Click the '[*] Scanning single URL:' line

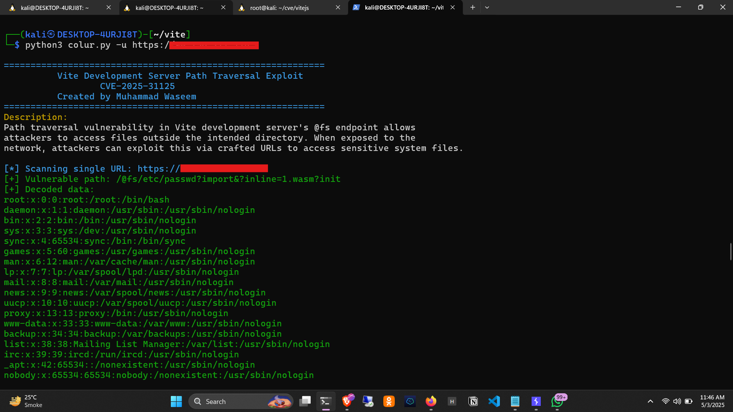coord(136,169)
